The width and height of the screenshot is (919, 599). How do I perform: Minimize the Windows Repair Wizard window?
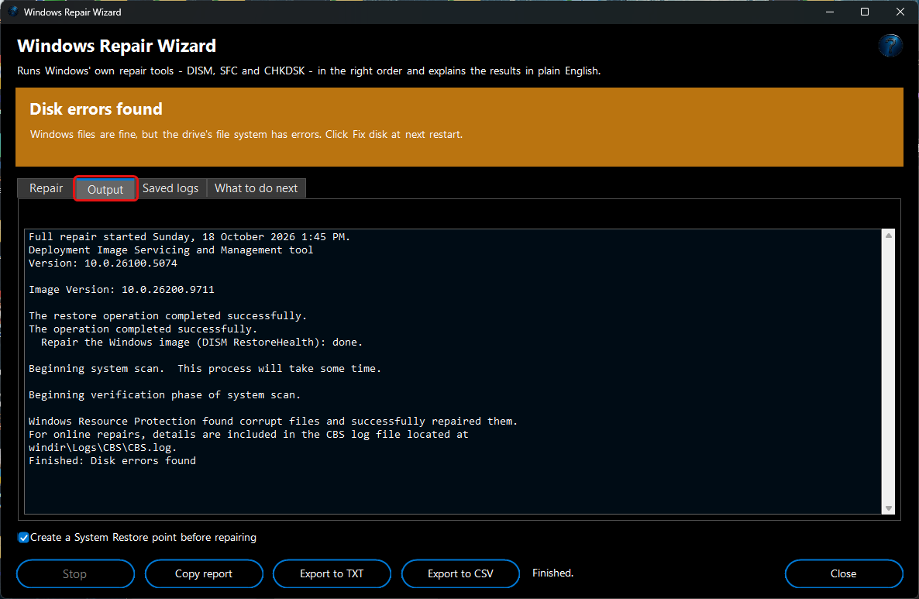tap(829, 12)
